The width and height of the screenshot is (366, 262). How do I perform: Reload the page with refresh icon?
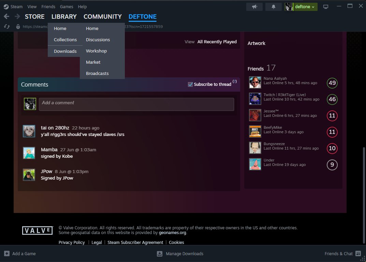point(7,27)
